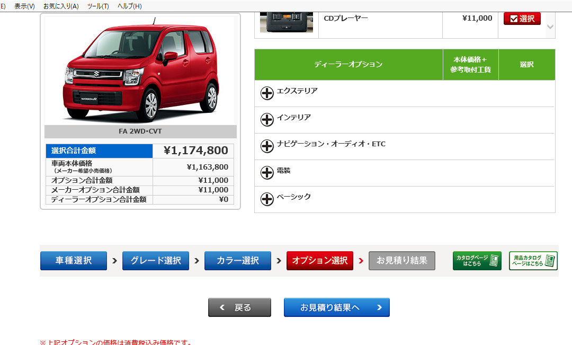This screenshot has width=572, height=345.
Task: Click the メーカーオプション合計金額 label
Action: pyautogui.click(x=95, y=190)
